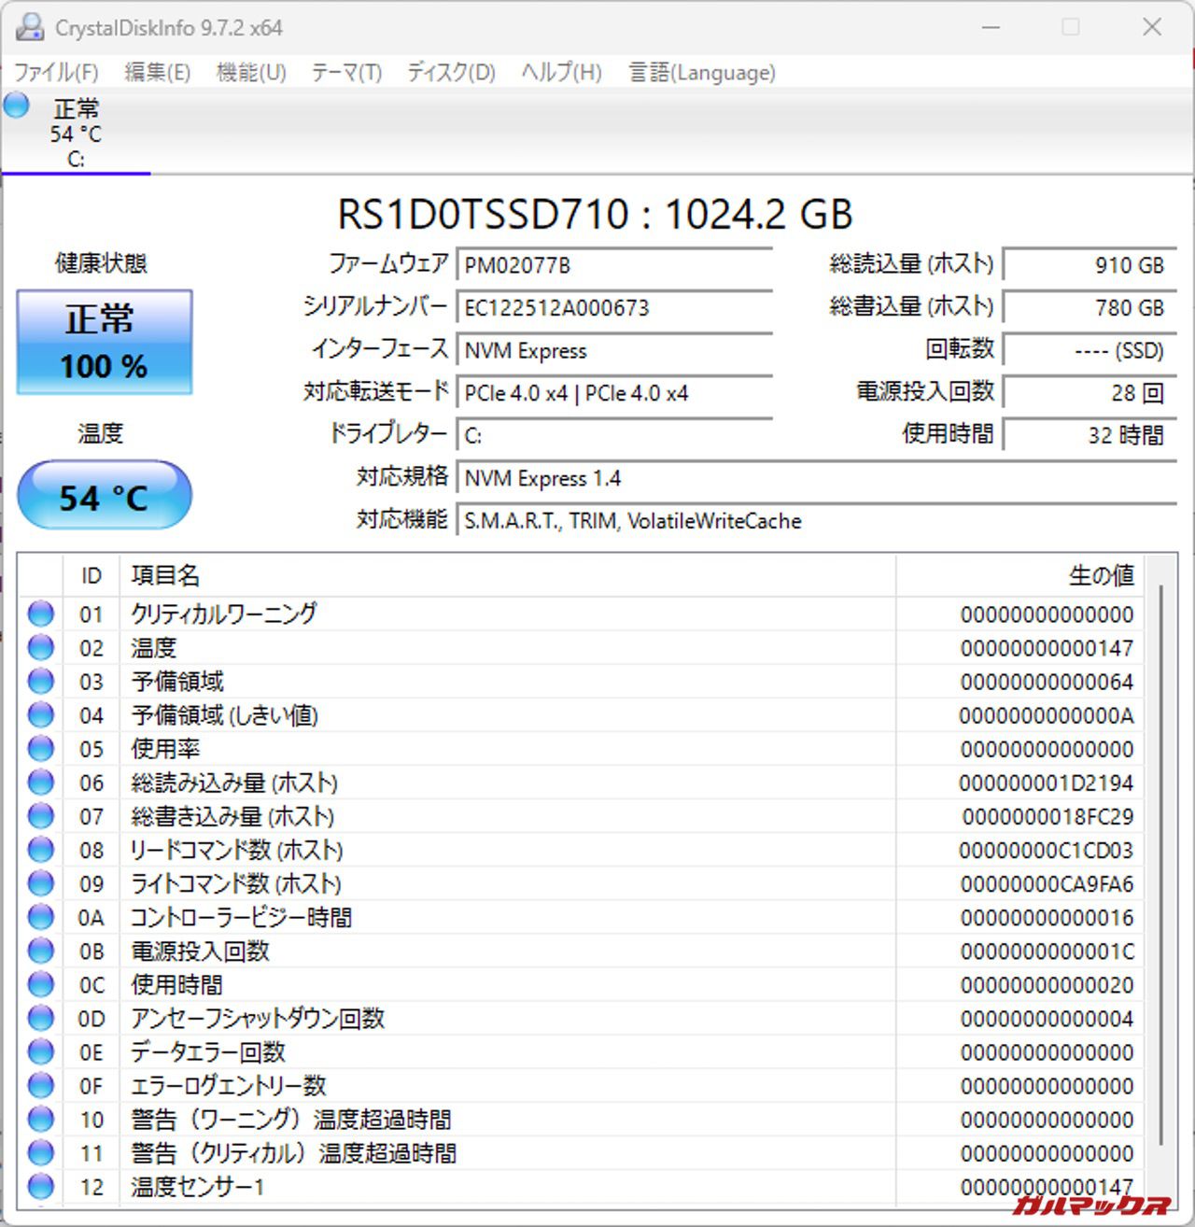Click status orb for ID 12 temperature sensor 1

[x=41, y=1186]
